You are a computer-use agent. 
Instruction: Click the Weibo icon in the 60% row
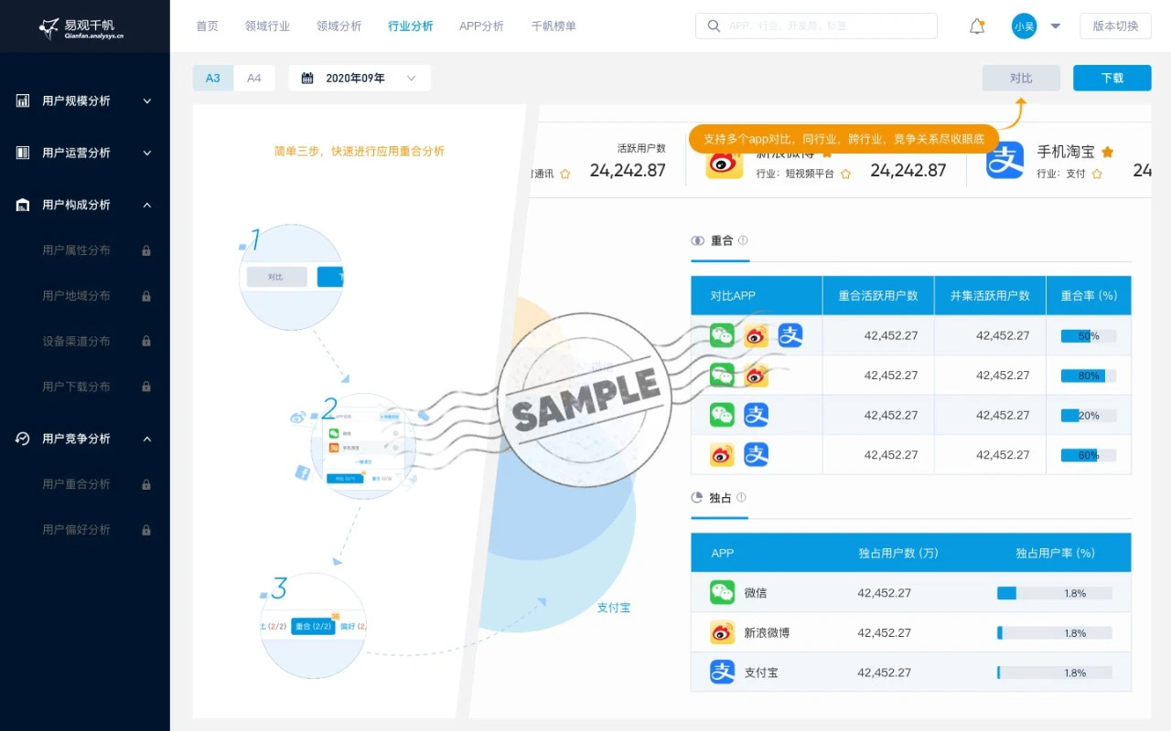(722, 454)
